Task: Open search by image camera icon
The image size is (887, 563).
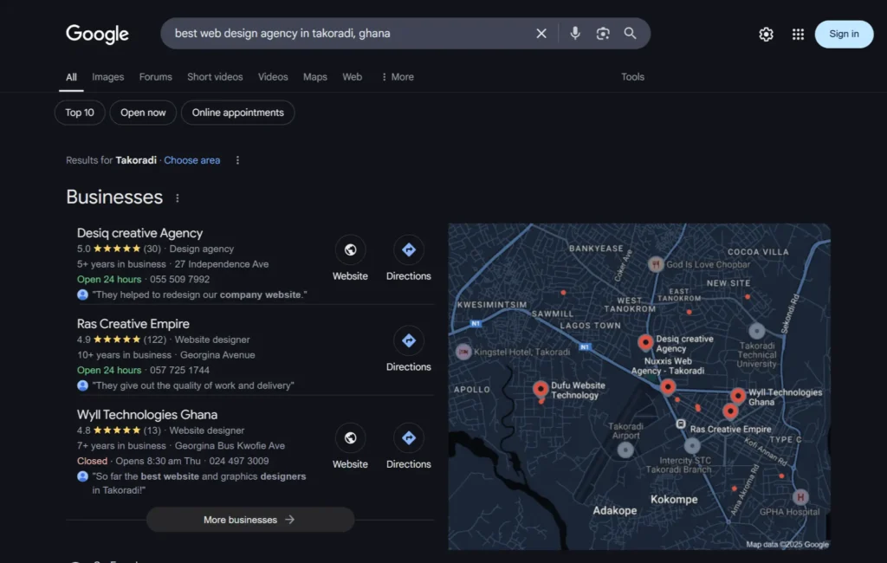Action: click(x=603, y=34)
